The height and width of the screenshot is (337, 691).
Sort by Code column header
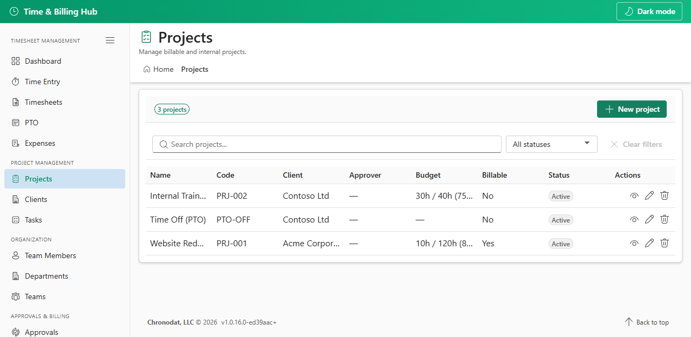[x=225, y=175]
